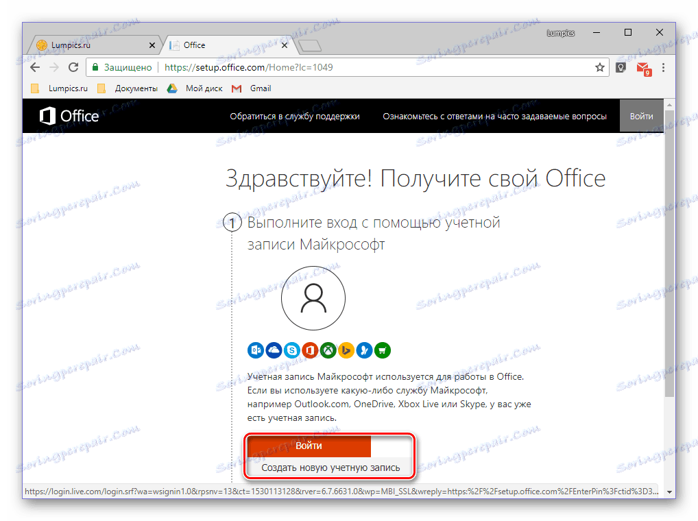Open the Gmail notifier extension icon

(x=643, y=69)
